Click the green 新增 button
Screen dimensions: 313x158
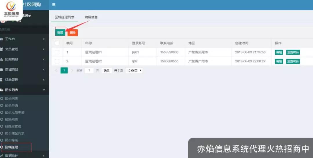click(x=60, y=33)
